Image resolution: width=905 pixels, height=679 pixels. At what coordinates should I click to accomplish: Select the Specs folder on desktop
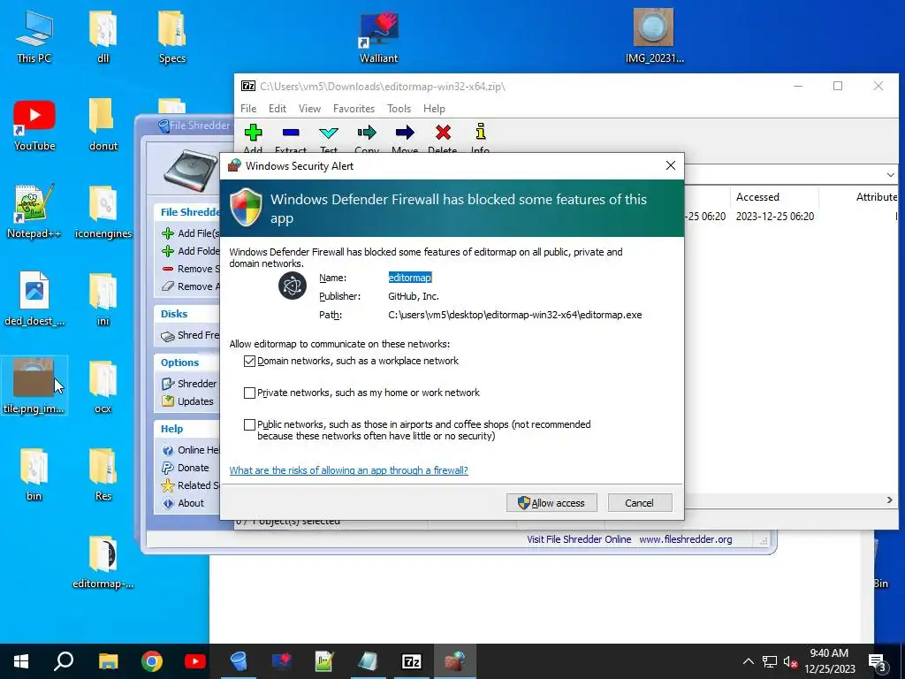click(x=172, y=37)
